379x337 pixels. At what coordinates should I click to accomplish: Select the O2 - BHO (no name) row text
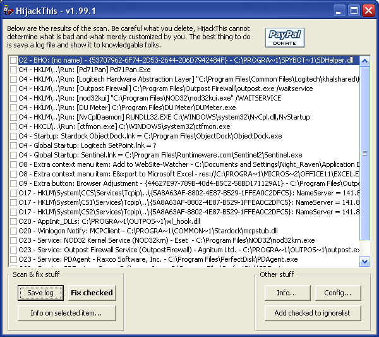tap(186, 60)
